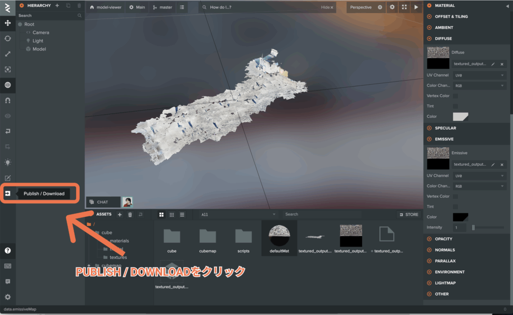Open the Feedback speech bubble icon

click(8, 281)
